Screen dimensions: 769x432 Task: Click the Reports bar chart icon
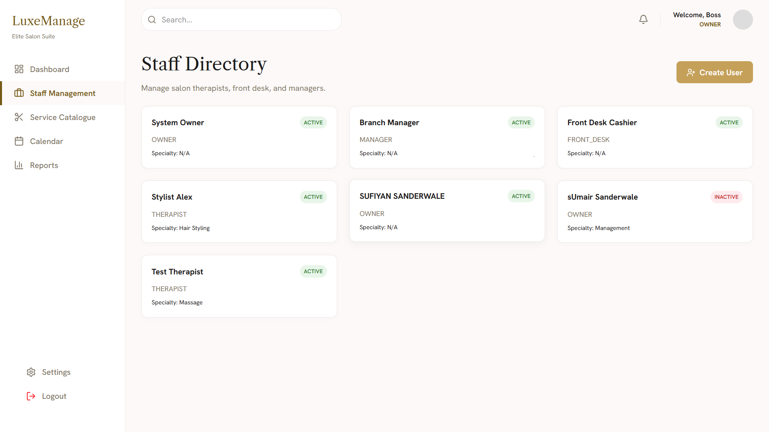[19, 165]
